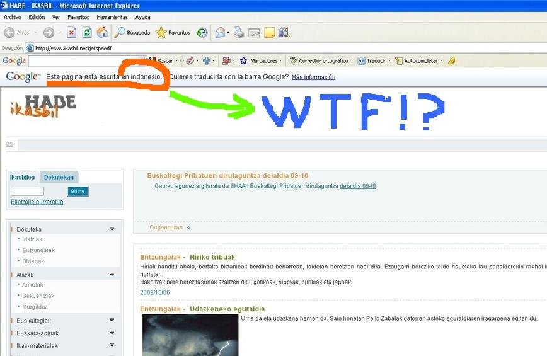Click the yellow highlighter icon

pyautogui.click(x=451, y=60)
